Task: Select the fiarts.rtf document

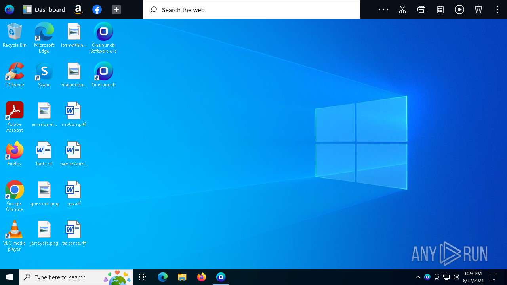Action: [x=44, y=154]
